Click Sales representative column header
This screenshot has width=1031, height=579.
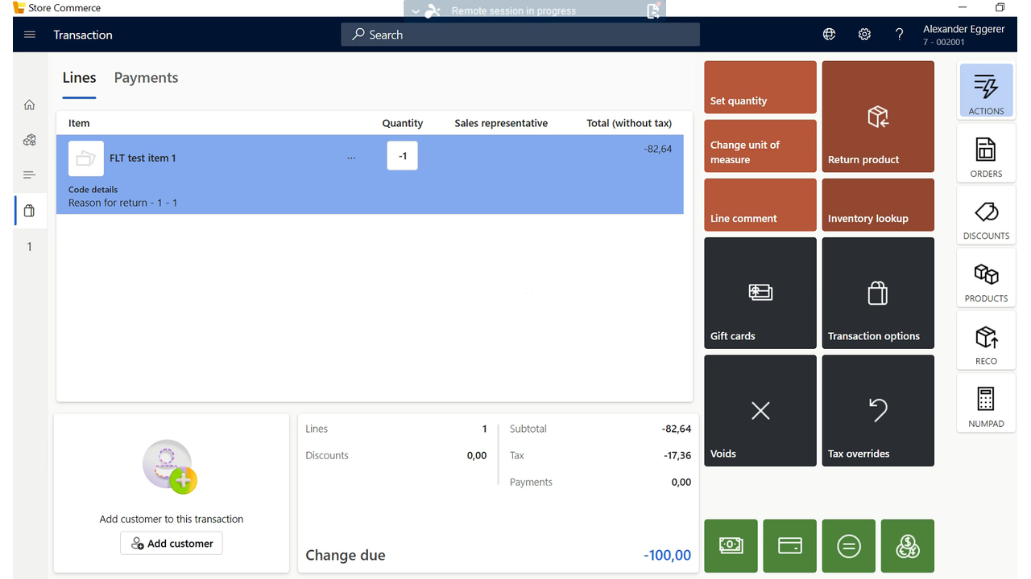pos(501,123)
